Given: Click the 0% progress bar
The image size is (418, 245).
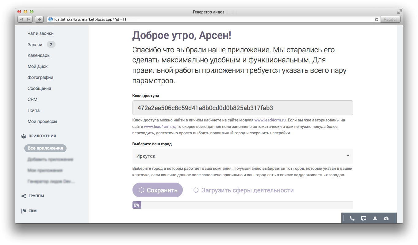Looking at the screenshot, I should click(x=242, y=205).
